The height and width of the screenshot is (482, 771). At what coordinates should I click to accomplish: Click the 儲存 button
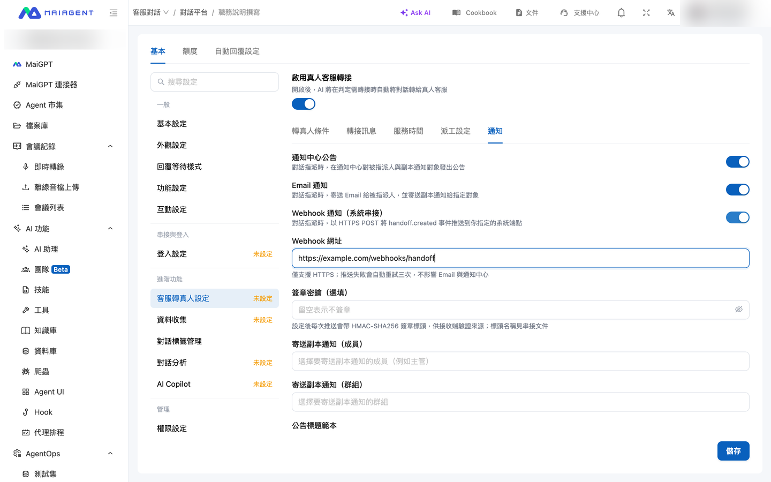[734, 451]
